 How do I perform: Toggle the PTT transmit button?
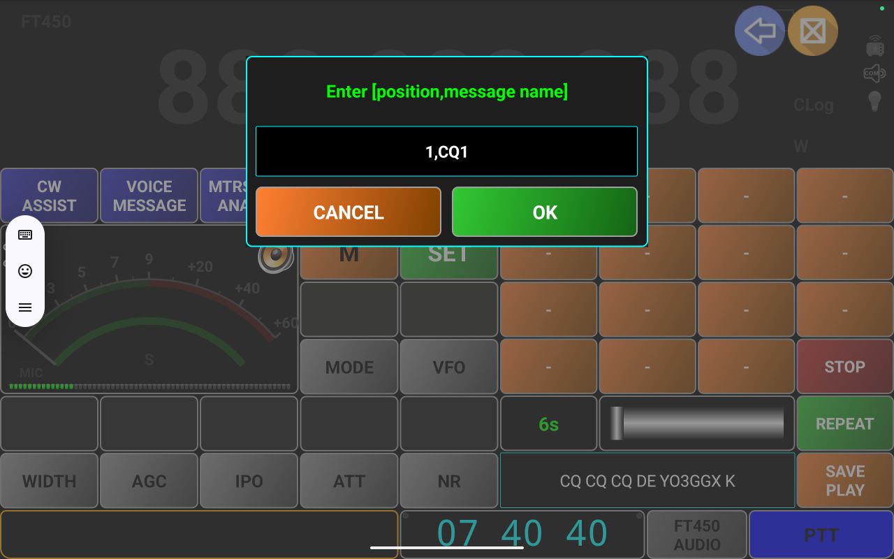point(821,535)
